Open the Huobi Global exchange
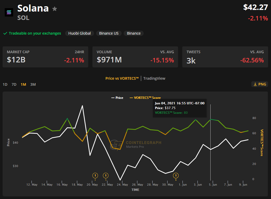 coord(80,33)
